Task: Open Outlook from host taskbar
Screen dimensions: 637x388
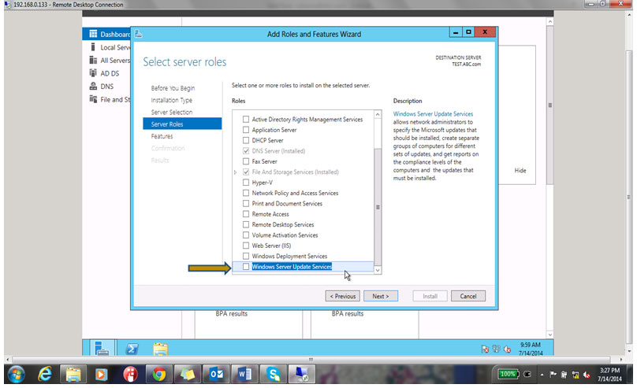Action: pyautogui.click(x=216, y=374)
